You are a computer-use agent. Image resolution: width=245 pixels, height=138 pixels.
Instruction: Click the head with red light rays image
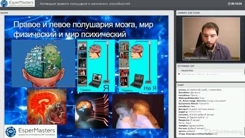click(92, 112)
